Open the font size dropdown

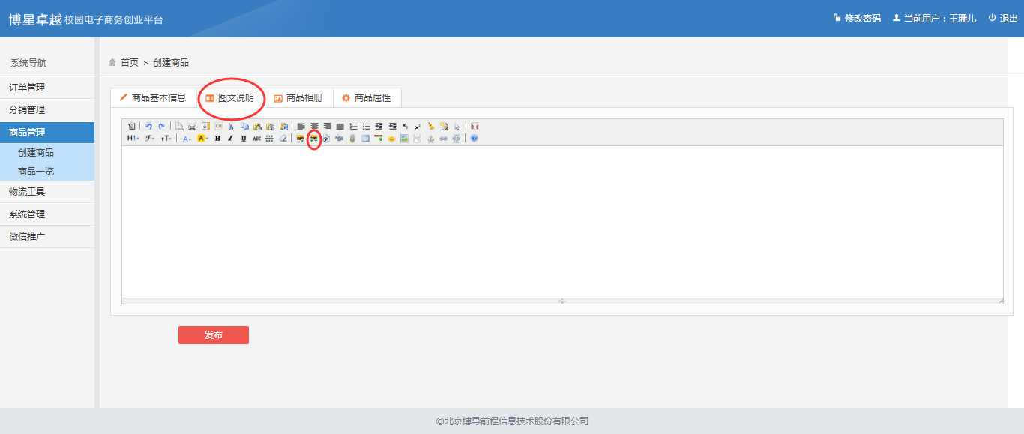pos(166,139)
